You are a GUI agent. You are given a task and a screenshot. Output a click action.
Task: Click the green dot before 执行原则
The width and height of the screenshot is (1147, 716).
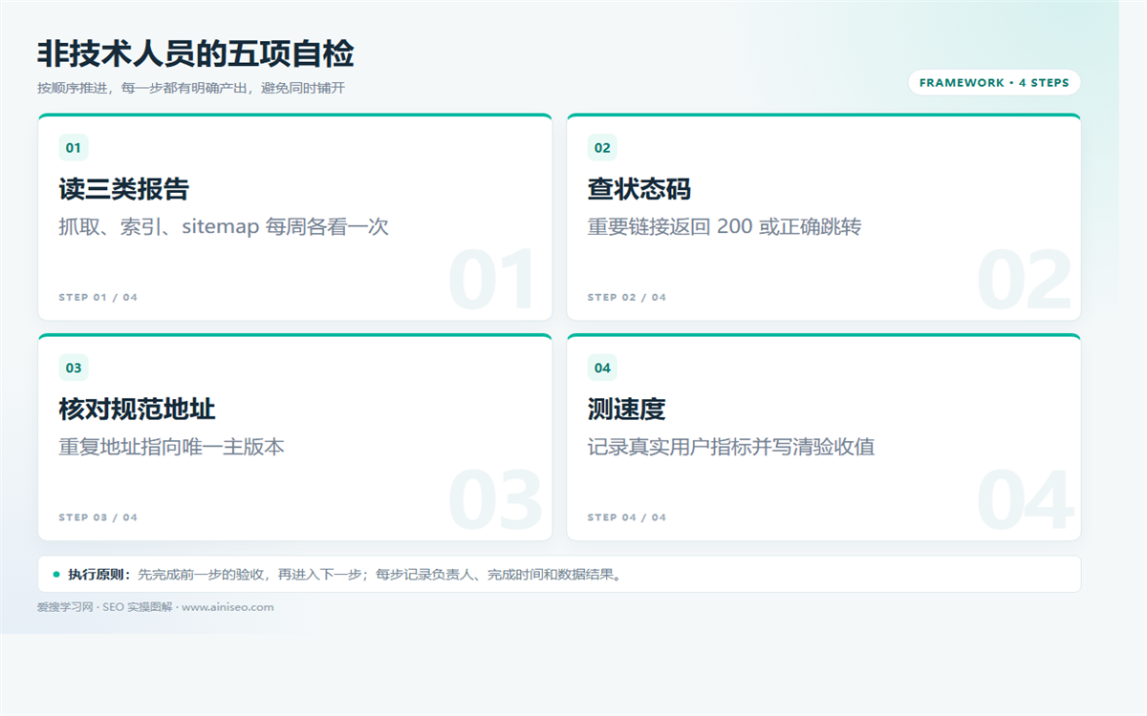tap(56, 575)
